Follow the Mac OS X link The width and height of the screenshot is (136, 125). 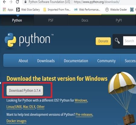[x=29, y=107]
